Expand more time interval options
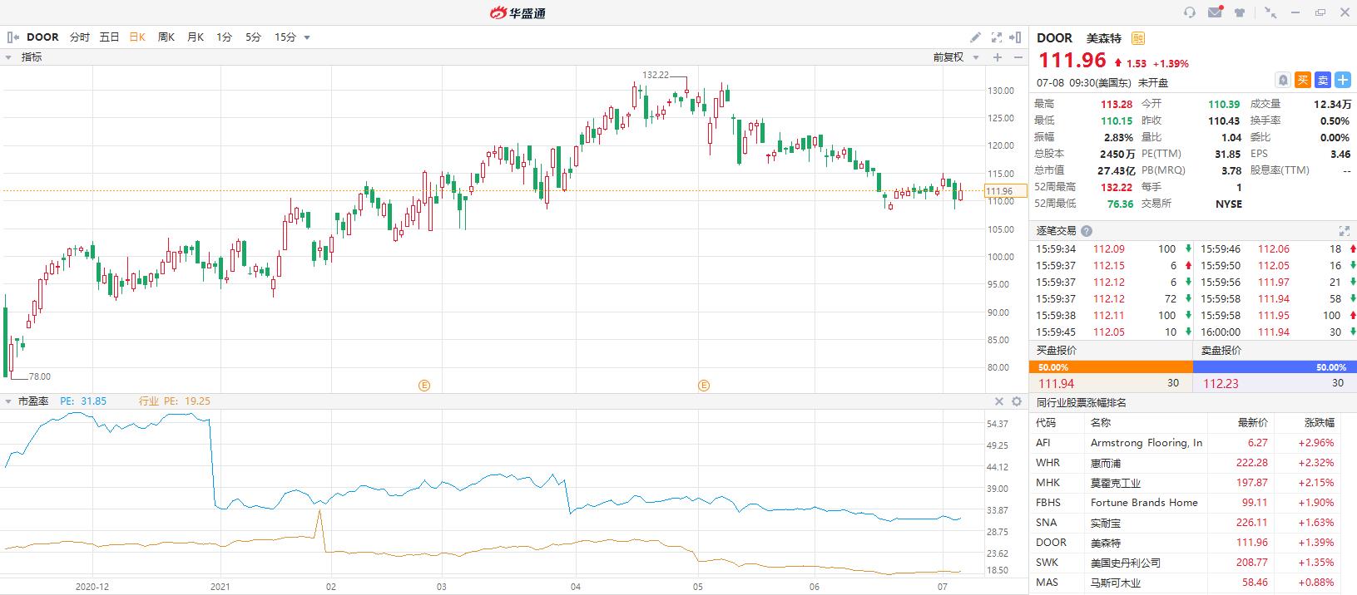 [307, 37]
